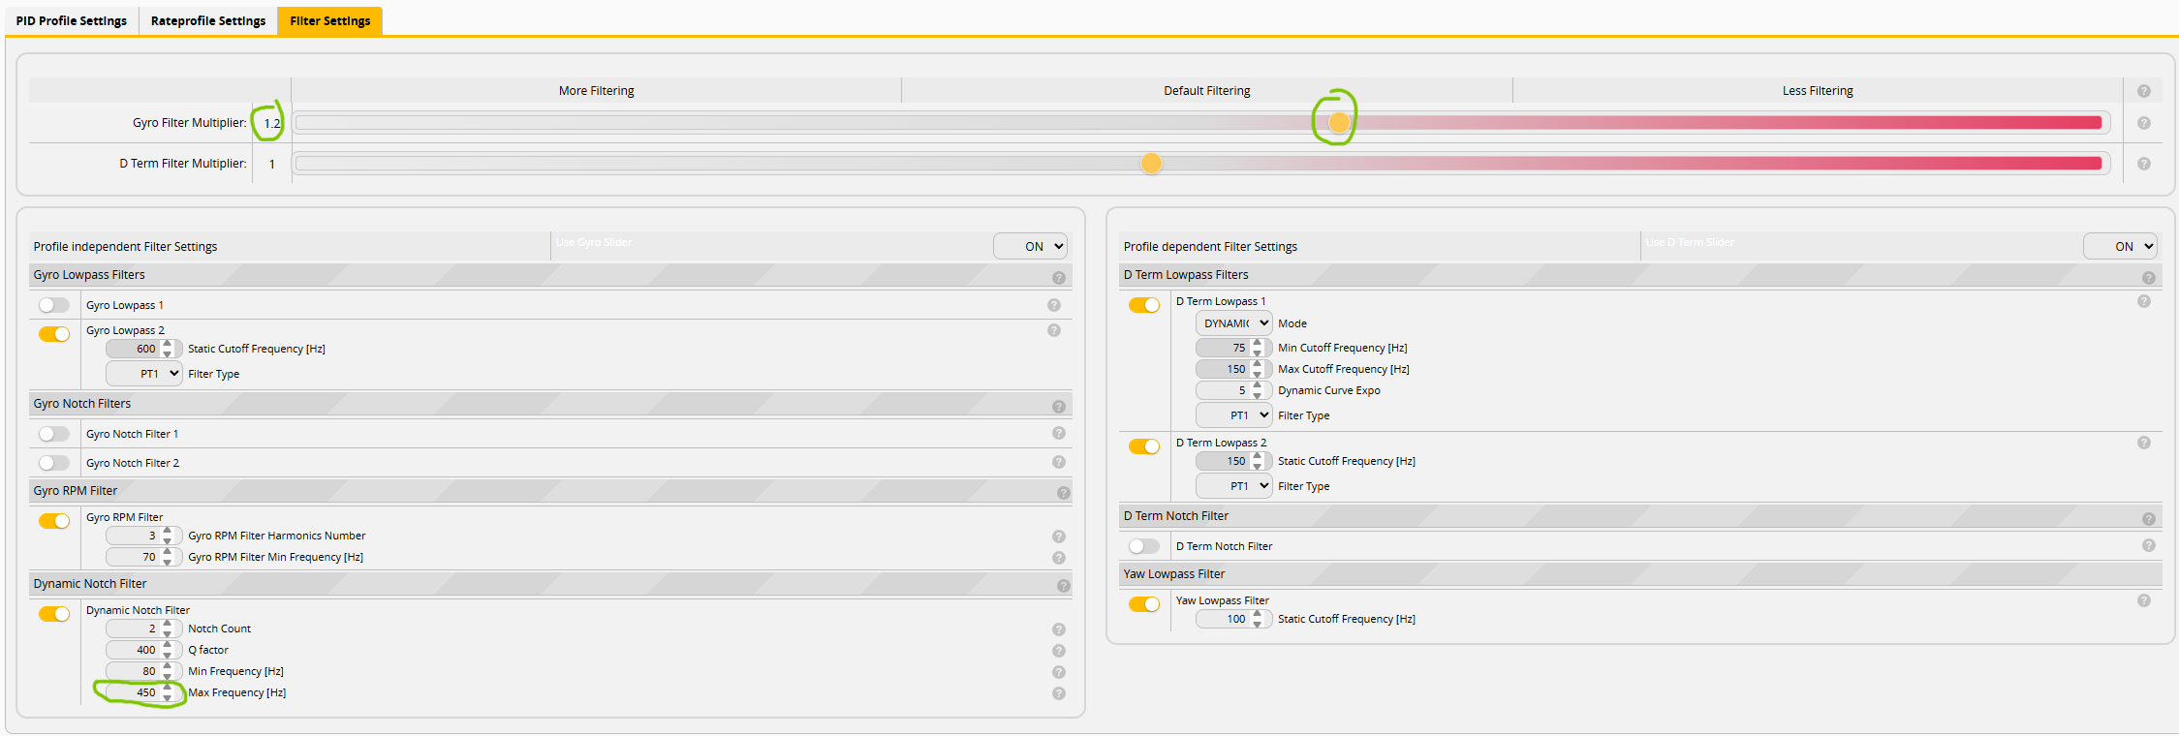
Task: Turn on the D Term Notch Filter
Action: click(x=1143, y=546)
